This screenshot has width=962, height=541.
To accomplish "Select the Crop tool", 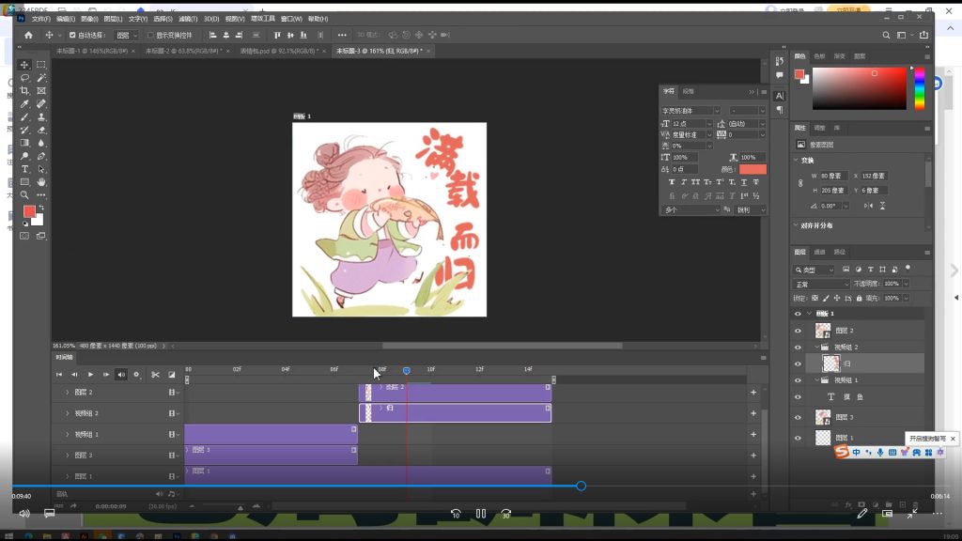I will click(x=24, y=91).
